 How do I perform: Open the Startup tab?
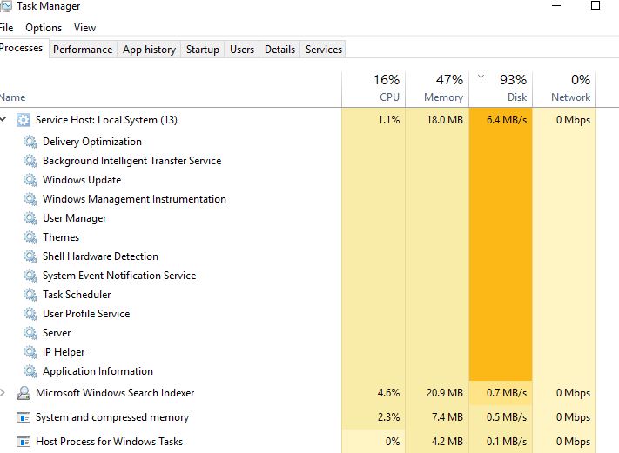pos(203,50)
